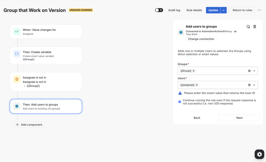Open the three-dot more options menu
Viewport: 266px width, 162px height.
click(259, 10)
